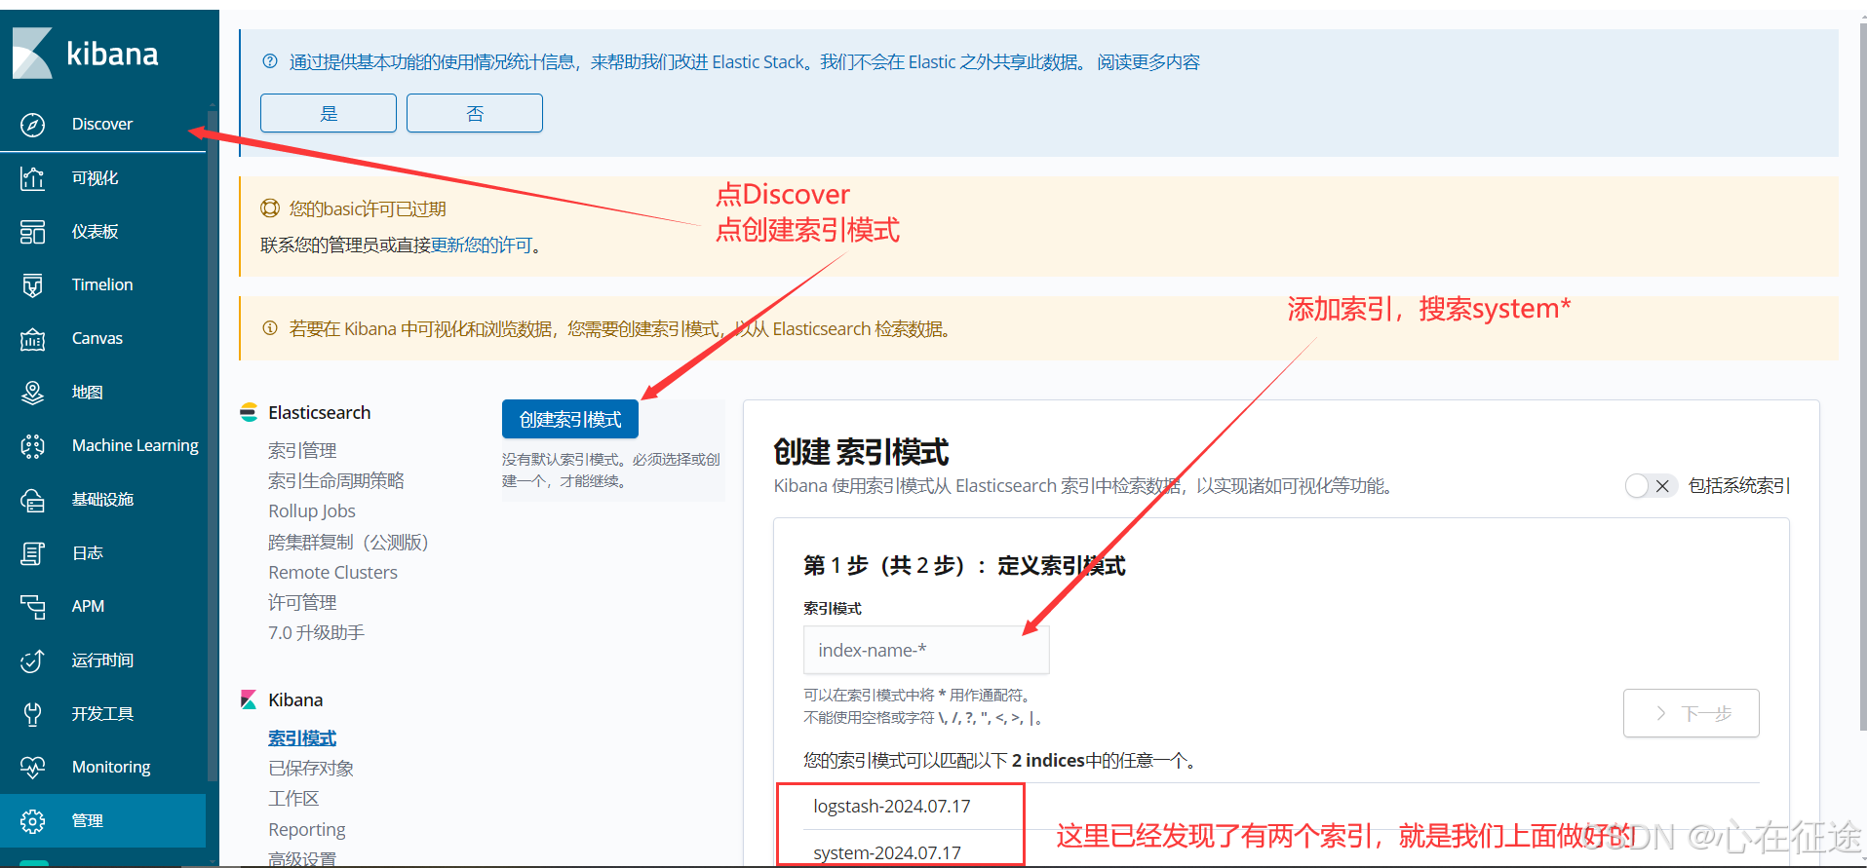
Task: Select 索引模式 under Kibana
Action: (302, 738)
